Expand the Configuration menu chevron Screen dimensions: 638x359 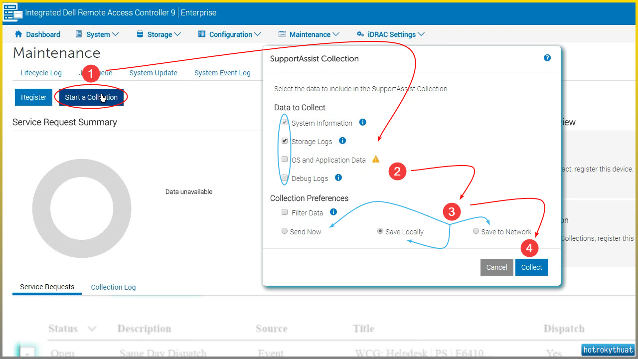pos(258,34)
